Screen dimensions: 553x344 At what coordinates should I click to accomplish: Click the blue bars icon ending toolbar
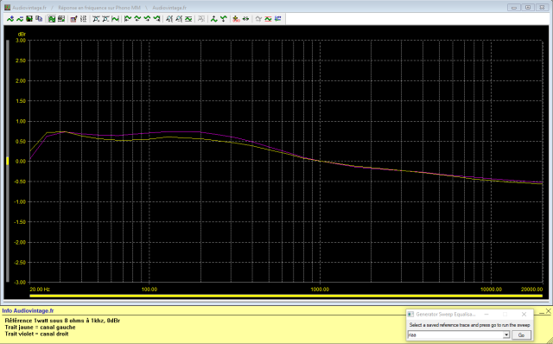point(278,19)
